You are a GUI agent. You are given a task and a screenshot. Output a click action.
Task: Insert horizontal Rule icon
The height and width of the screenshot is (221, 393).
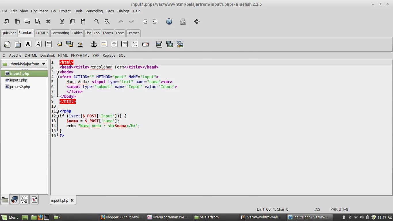click(104, 44)
